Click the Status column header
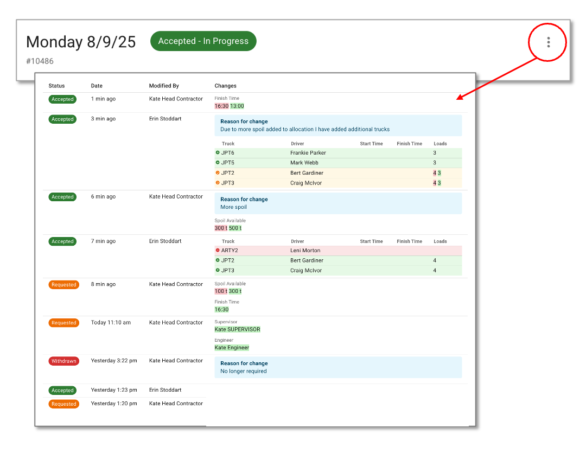 (56, 86)
